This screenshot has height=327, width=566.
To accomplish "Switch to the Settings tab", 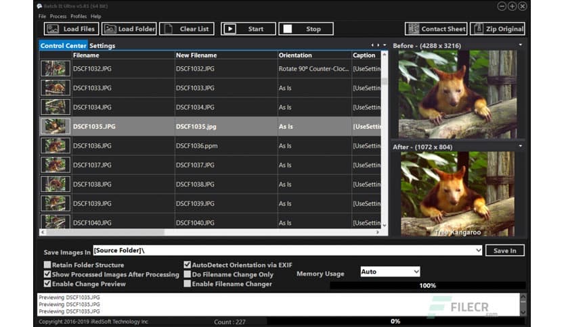I will click(102, 46).
